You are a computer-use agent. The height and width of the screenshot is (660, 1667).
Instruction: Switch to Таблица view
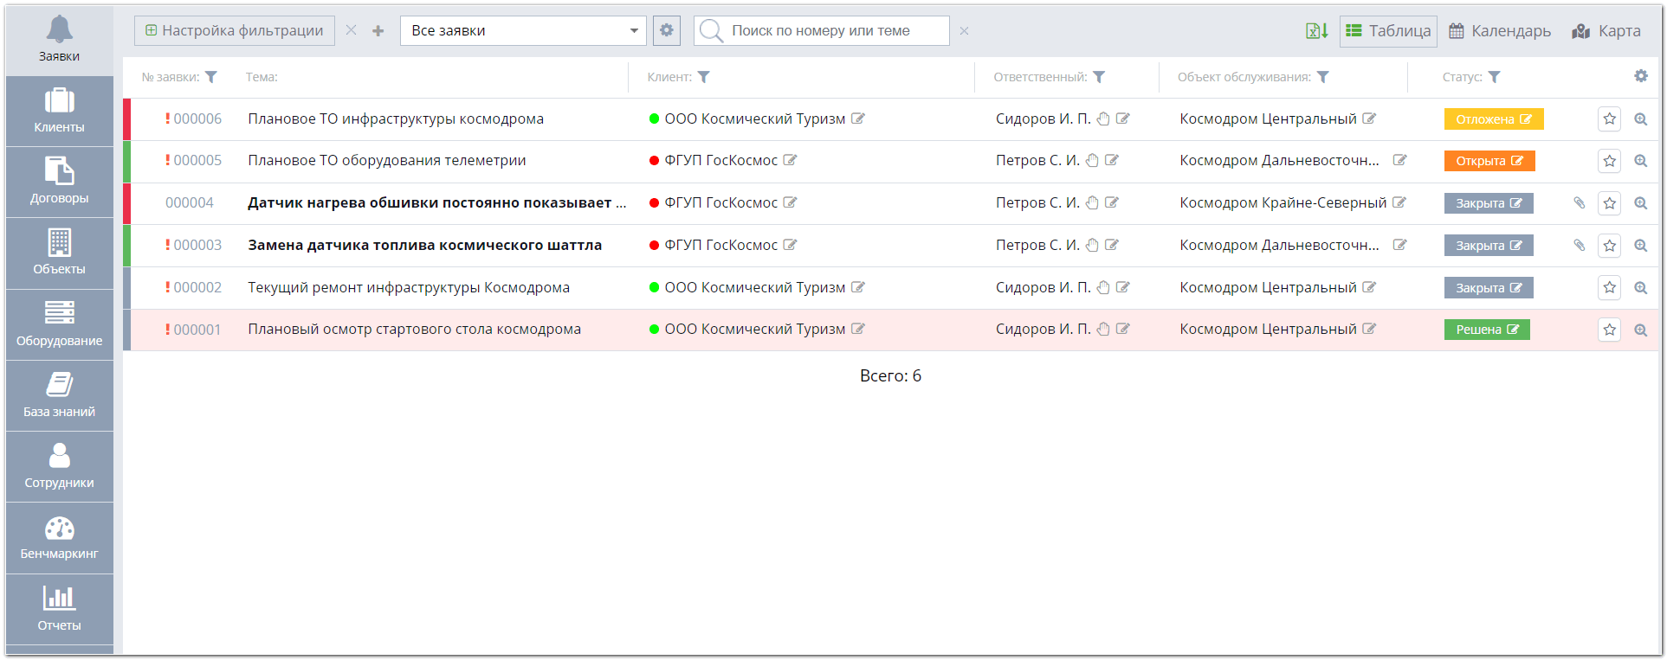[1388, 31]
